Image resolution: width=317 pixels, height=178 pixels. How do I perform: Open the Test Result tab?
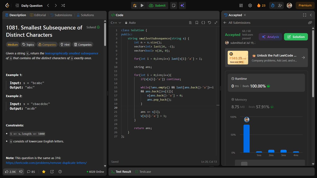pyautogui.click(x=121, y=172)
